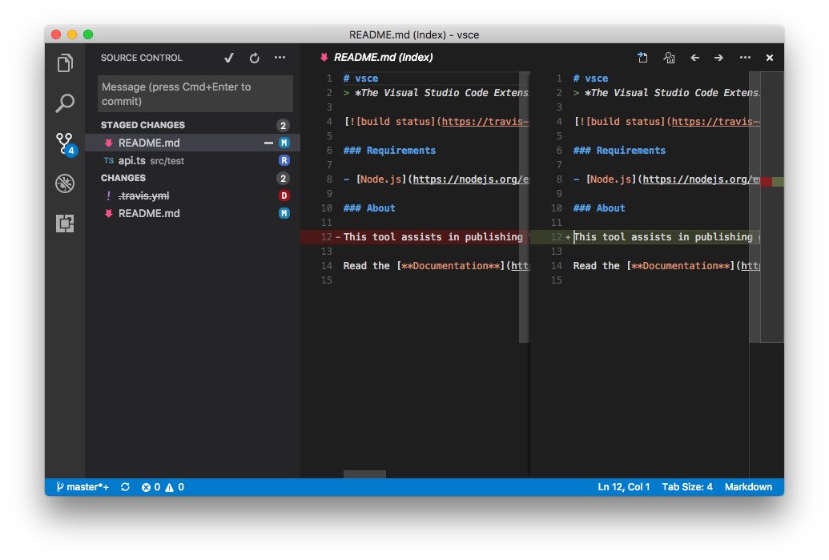The height and width of the screenshot is (560, 829).
Task: Click the horizontal scrollbar of left pane
Action: [x=364, y=474]
